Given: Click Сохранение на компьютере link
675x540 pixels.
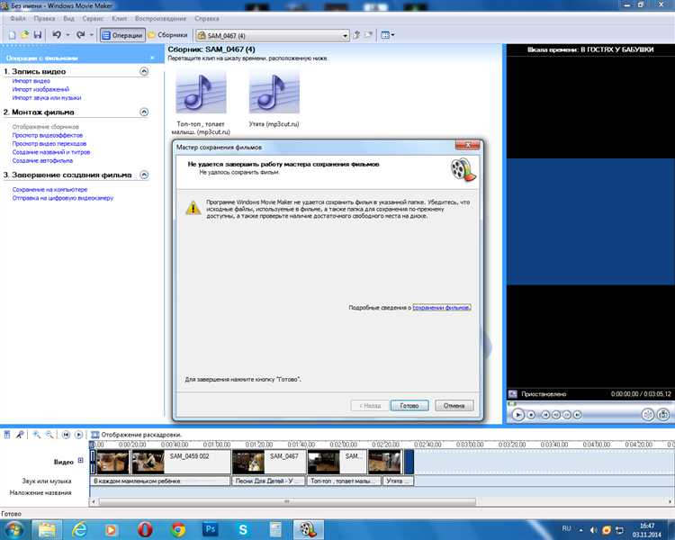Looking at the screenshot, I should point(49,190).
